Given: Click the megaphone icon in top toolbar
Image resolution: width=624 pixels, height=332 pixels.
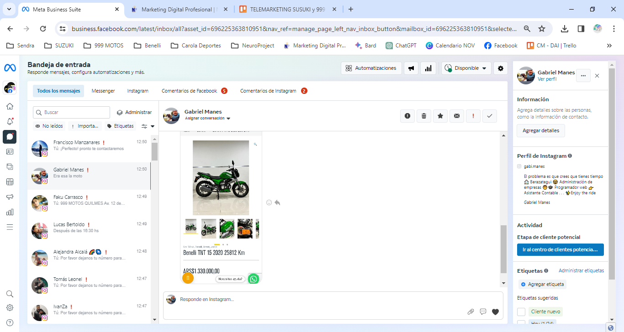Looking at the screenshot, I should pos(411,68).
